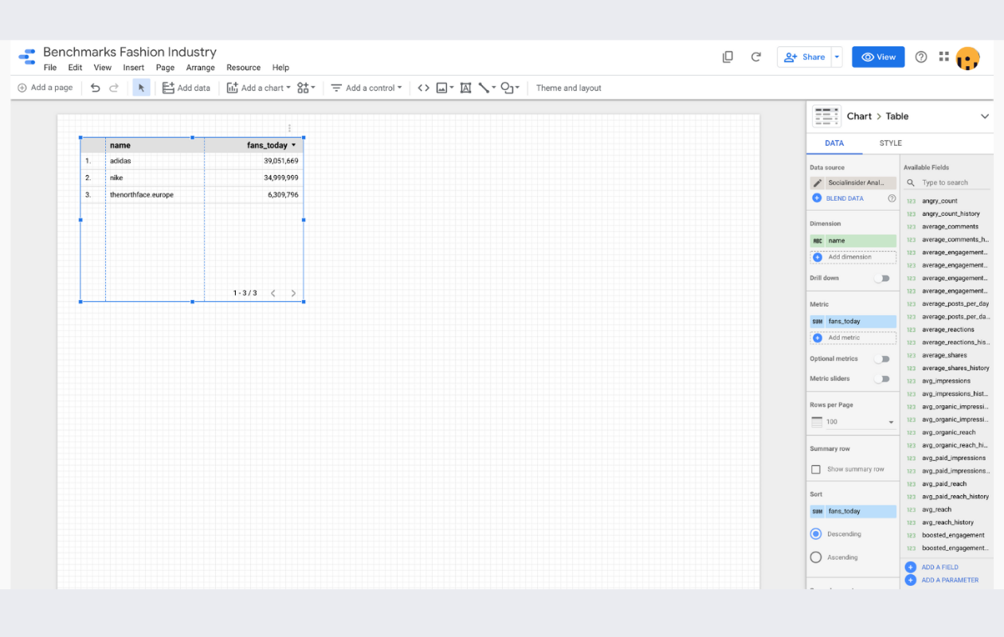The width and height of the screenshot is (1004, 637).
Task: Click Add a page
Action: tap(45, 88)
